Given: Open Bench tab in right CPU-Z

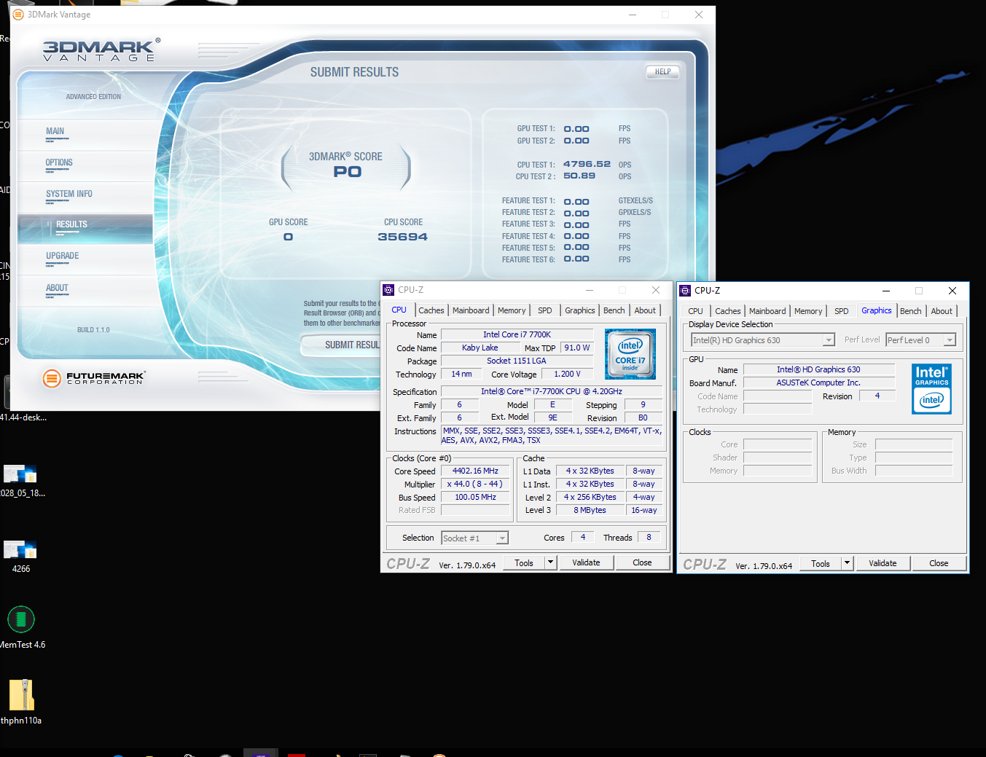Looking at the screenshot, I should [911, 311].
